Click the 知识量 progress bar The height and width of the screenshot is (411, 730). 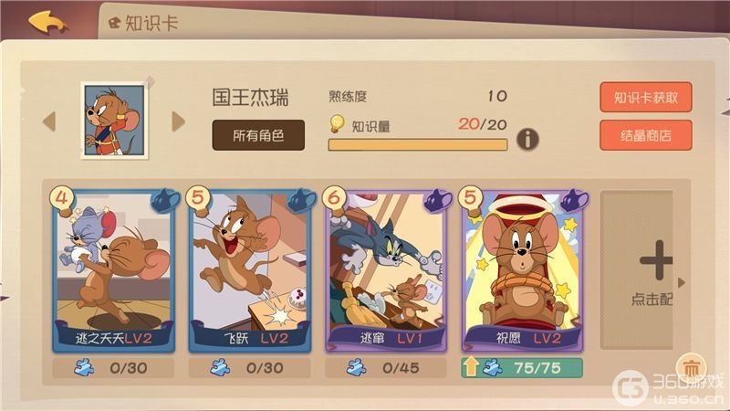tap(418, 144)
